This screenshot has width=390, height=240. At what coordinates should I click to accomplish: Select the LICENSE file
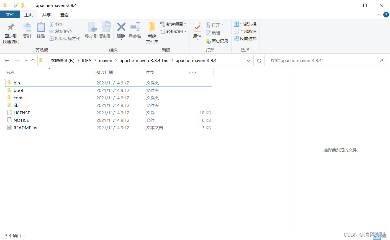[109, 113]
